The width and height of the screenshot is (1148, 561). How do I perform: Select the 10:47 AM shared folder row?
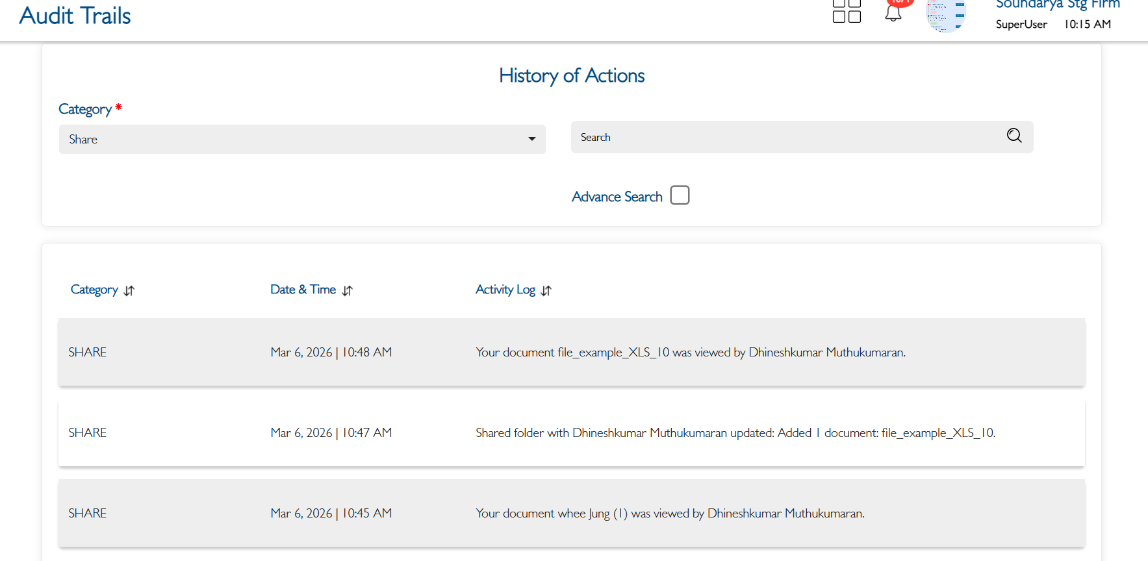[x=571, y=432]
